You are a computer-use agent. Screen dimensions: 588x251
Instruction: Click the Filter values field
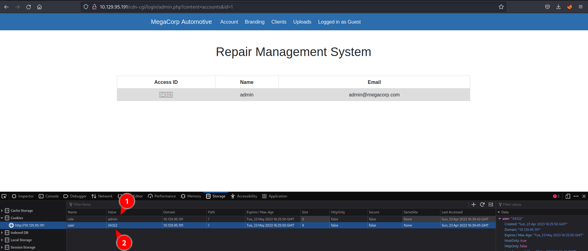pyautogui.click(x=542, y=204)
